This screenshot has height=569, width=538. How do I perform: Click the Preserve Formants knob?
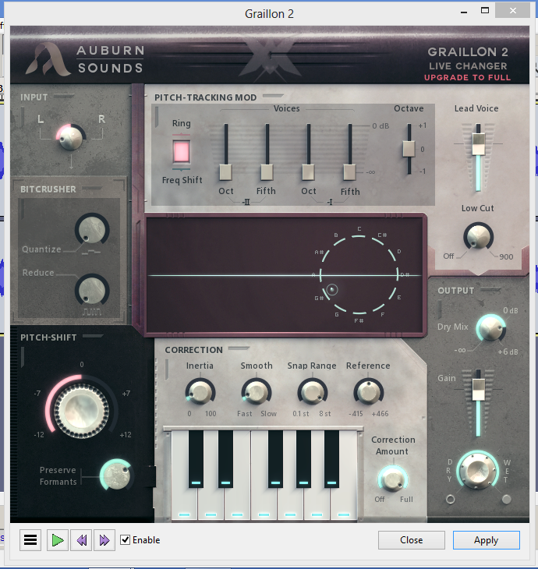(x=116, y=475)
